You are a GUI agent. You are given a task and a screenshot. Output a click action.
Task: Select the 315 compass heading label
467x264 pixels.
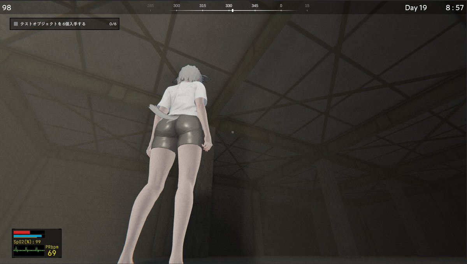tap(203, 5)
